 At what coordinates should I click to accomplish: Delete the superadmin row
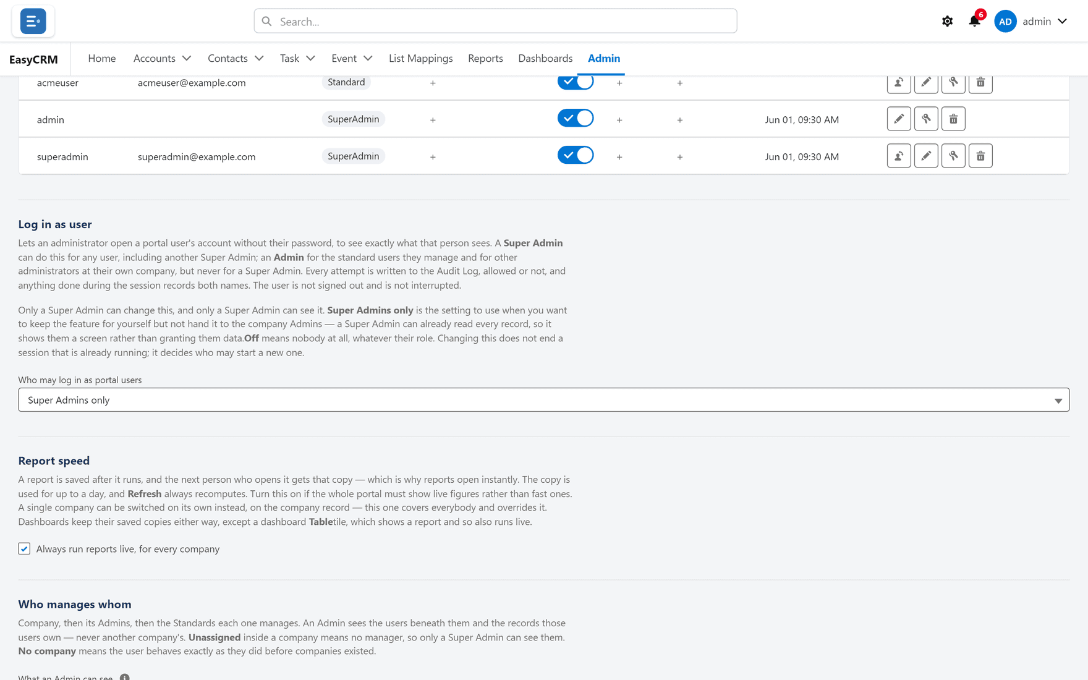click(980, 156)
